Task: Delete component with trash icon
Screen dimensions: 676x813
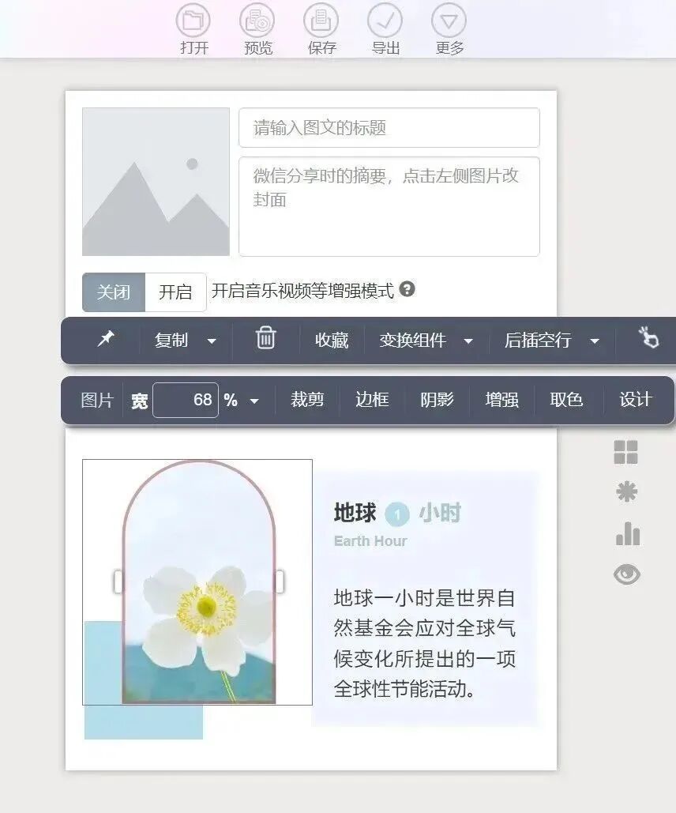Action: click(x=265, y=338)
